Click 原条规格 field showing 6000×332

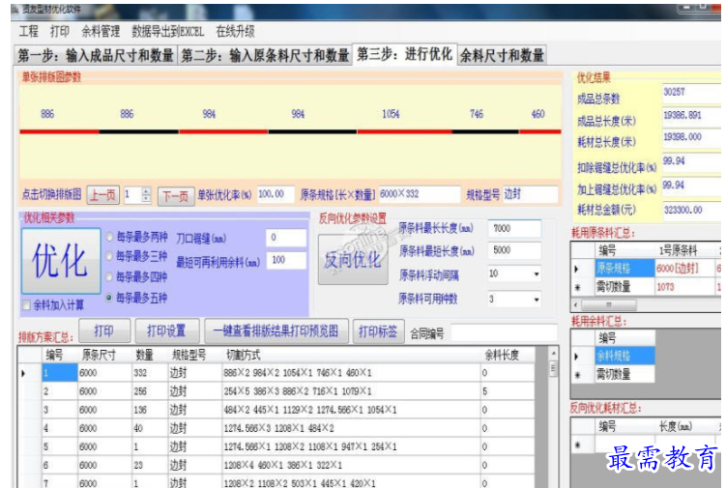pyautogui.click(x=419, y=194)
